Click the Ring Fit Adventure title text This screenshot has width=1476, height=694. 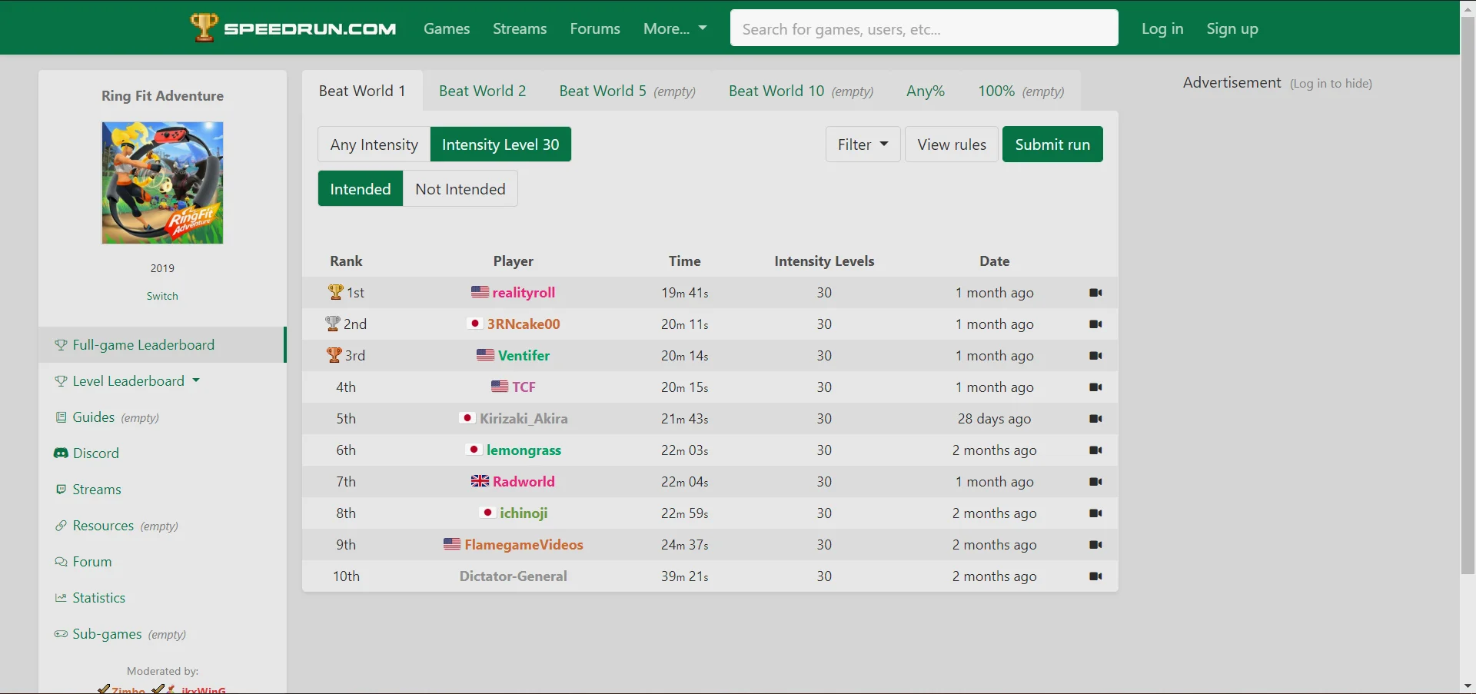(x=162, y=96)
